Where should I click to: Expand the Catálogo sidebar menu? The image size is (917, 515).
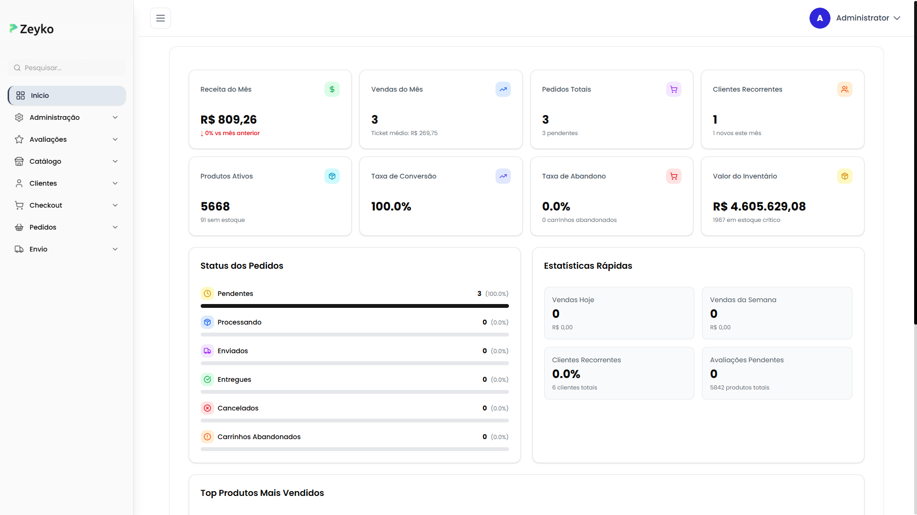pyautogui.click(x=66, y=161)
